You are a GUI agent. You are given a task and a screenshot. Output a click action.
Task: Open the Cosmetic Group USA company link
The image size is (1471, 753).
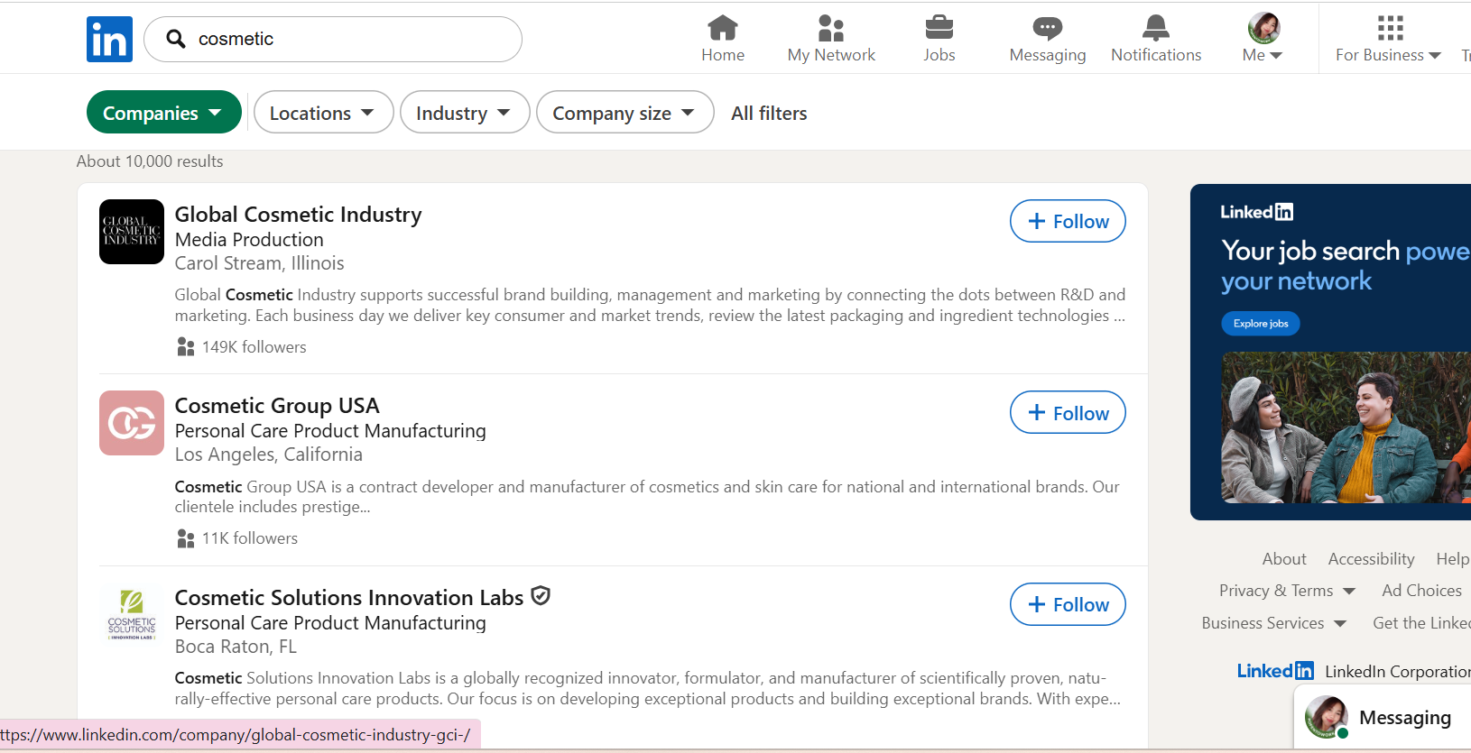(x=277, y=406)
